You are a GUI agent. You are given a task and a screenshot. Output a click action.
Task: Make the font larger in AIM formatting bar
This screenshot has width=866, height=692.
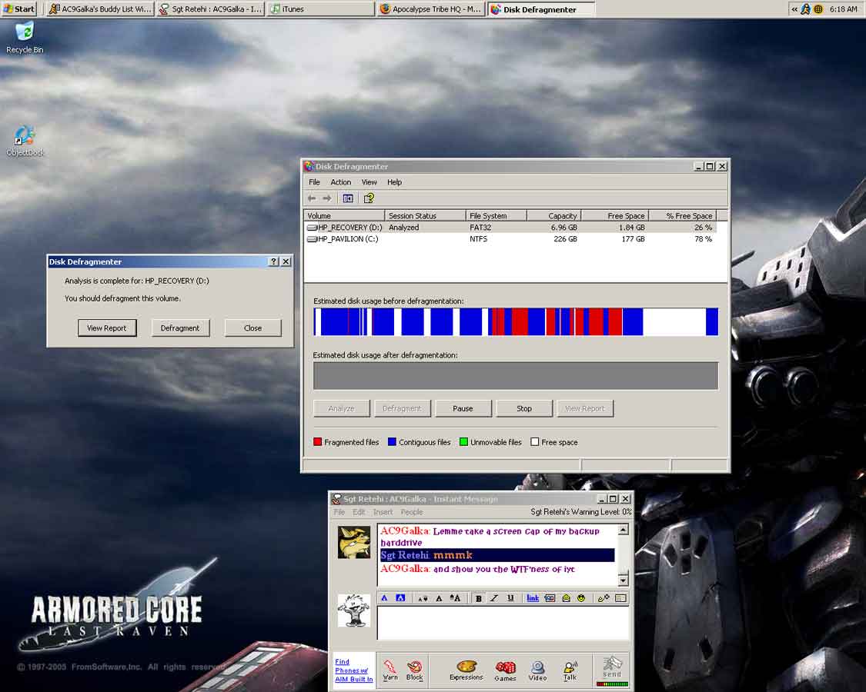pyautogui.click(x=455, y=598)
